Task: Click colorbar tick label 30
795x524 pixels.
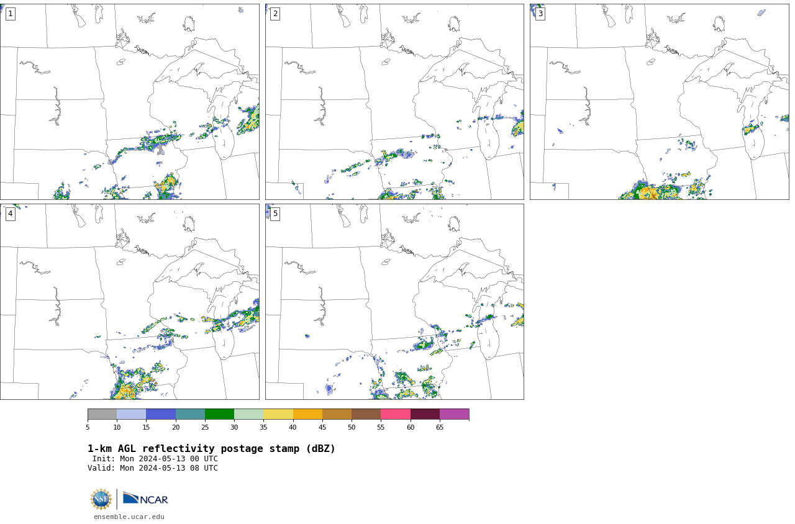Action: 234,427
